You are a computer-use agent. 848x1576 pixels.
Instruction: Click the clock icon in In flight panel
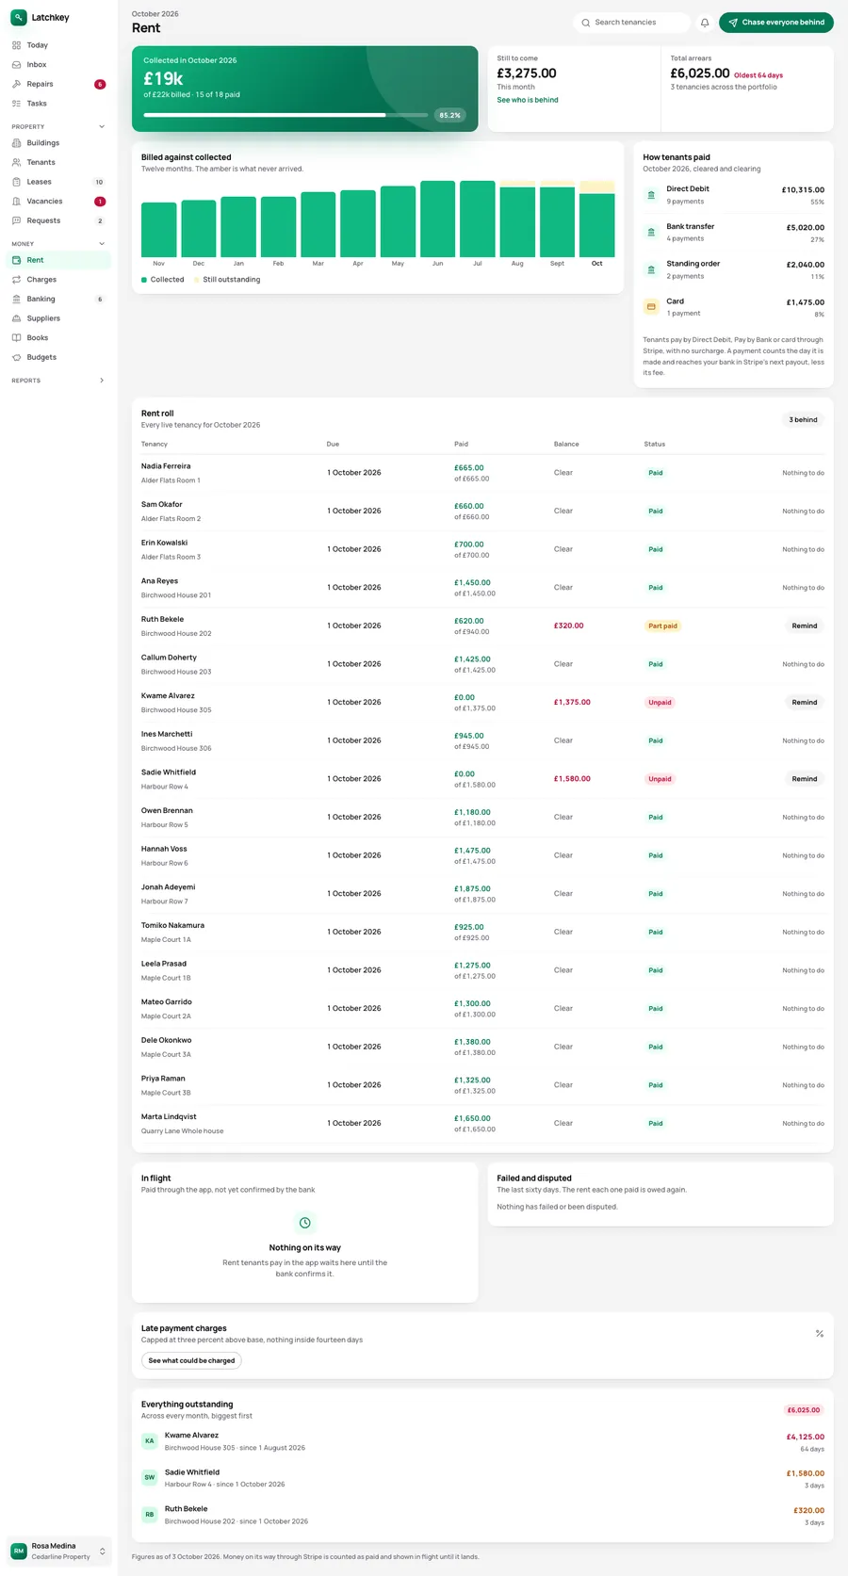coord(304,1223)
